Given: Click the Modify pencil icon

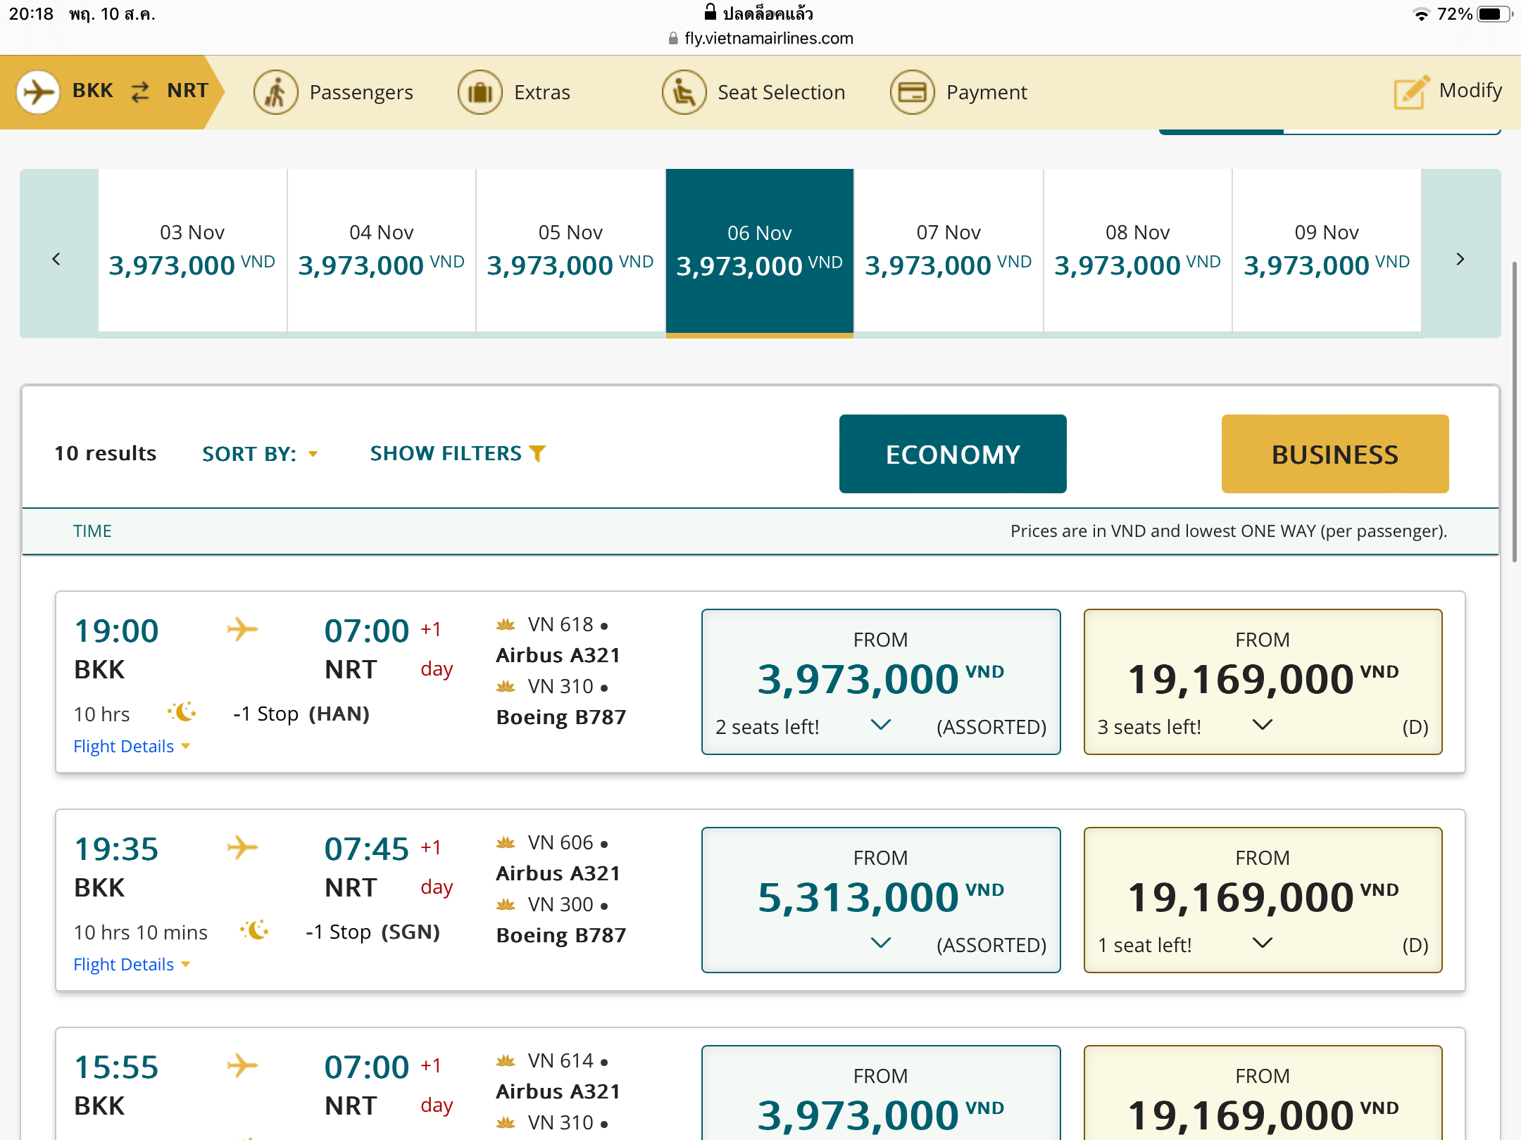Looking at the screenshot, I should (x=1411, y=92).
